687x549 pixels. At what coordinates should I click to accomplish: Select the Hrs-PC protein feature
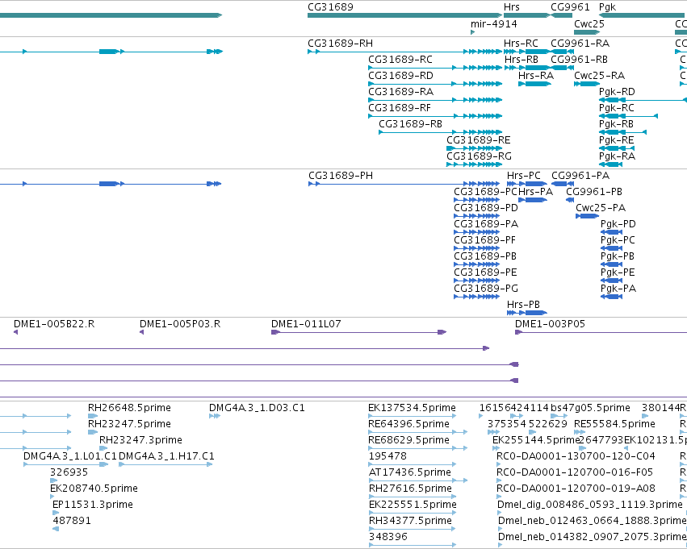[x=527, y=184]
